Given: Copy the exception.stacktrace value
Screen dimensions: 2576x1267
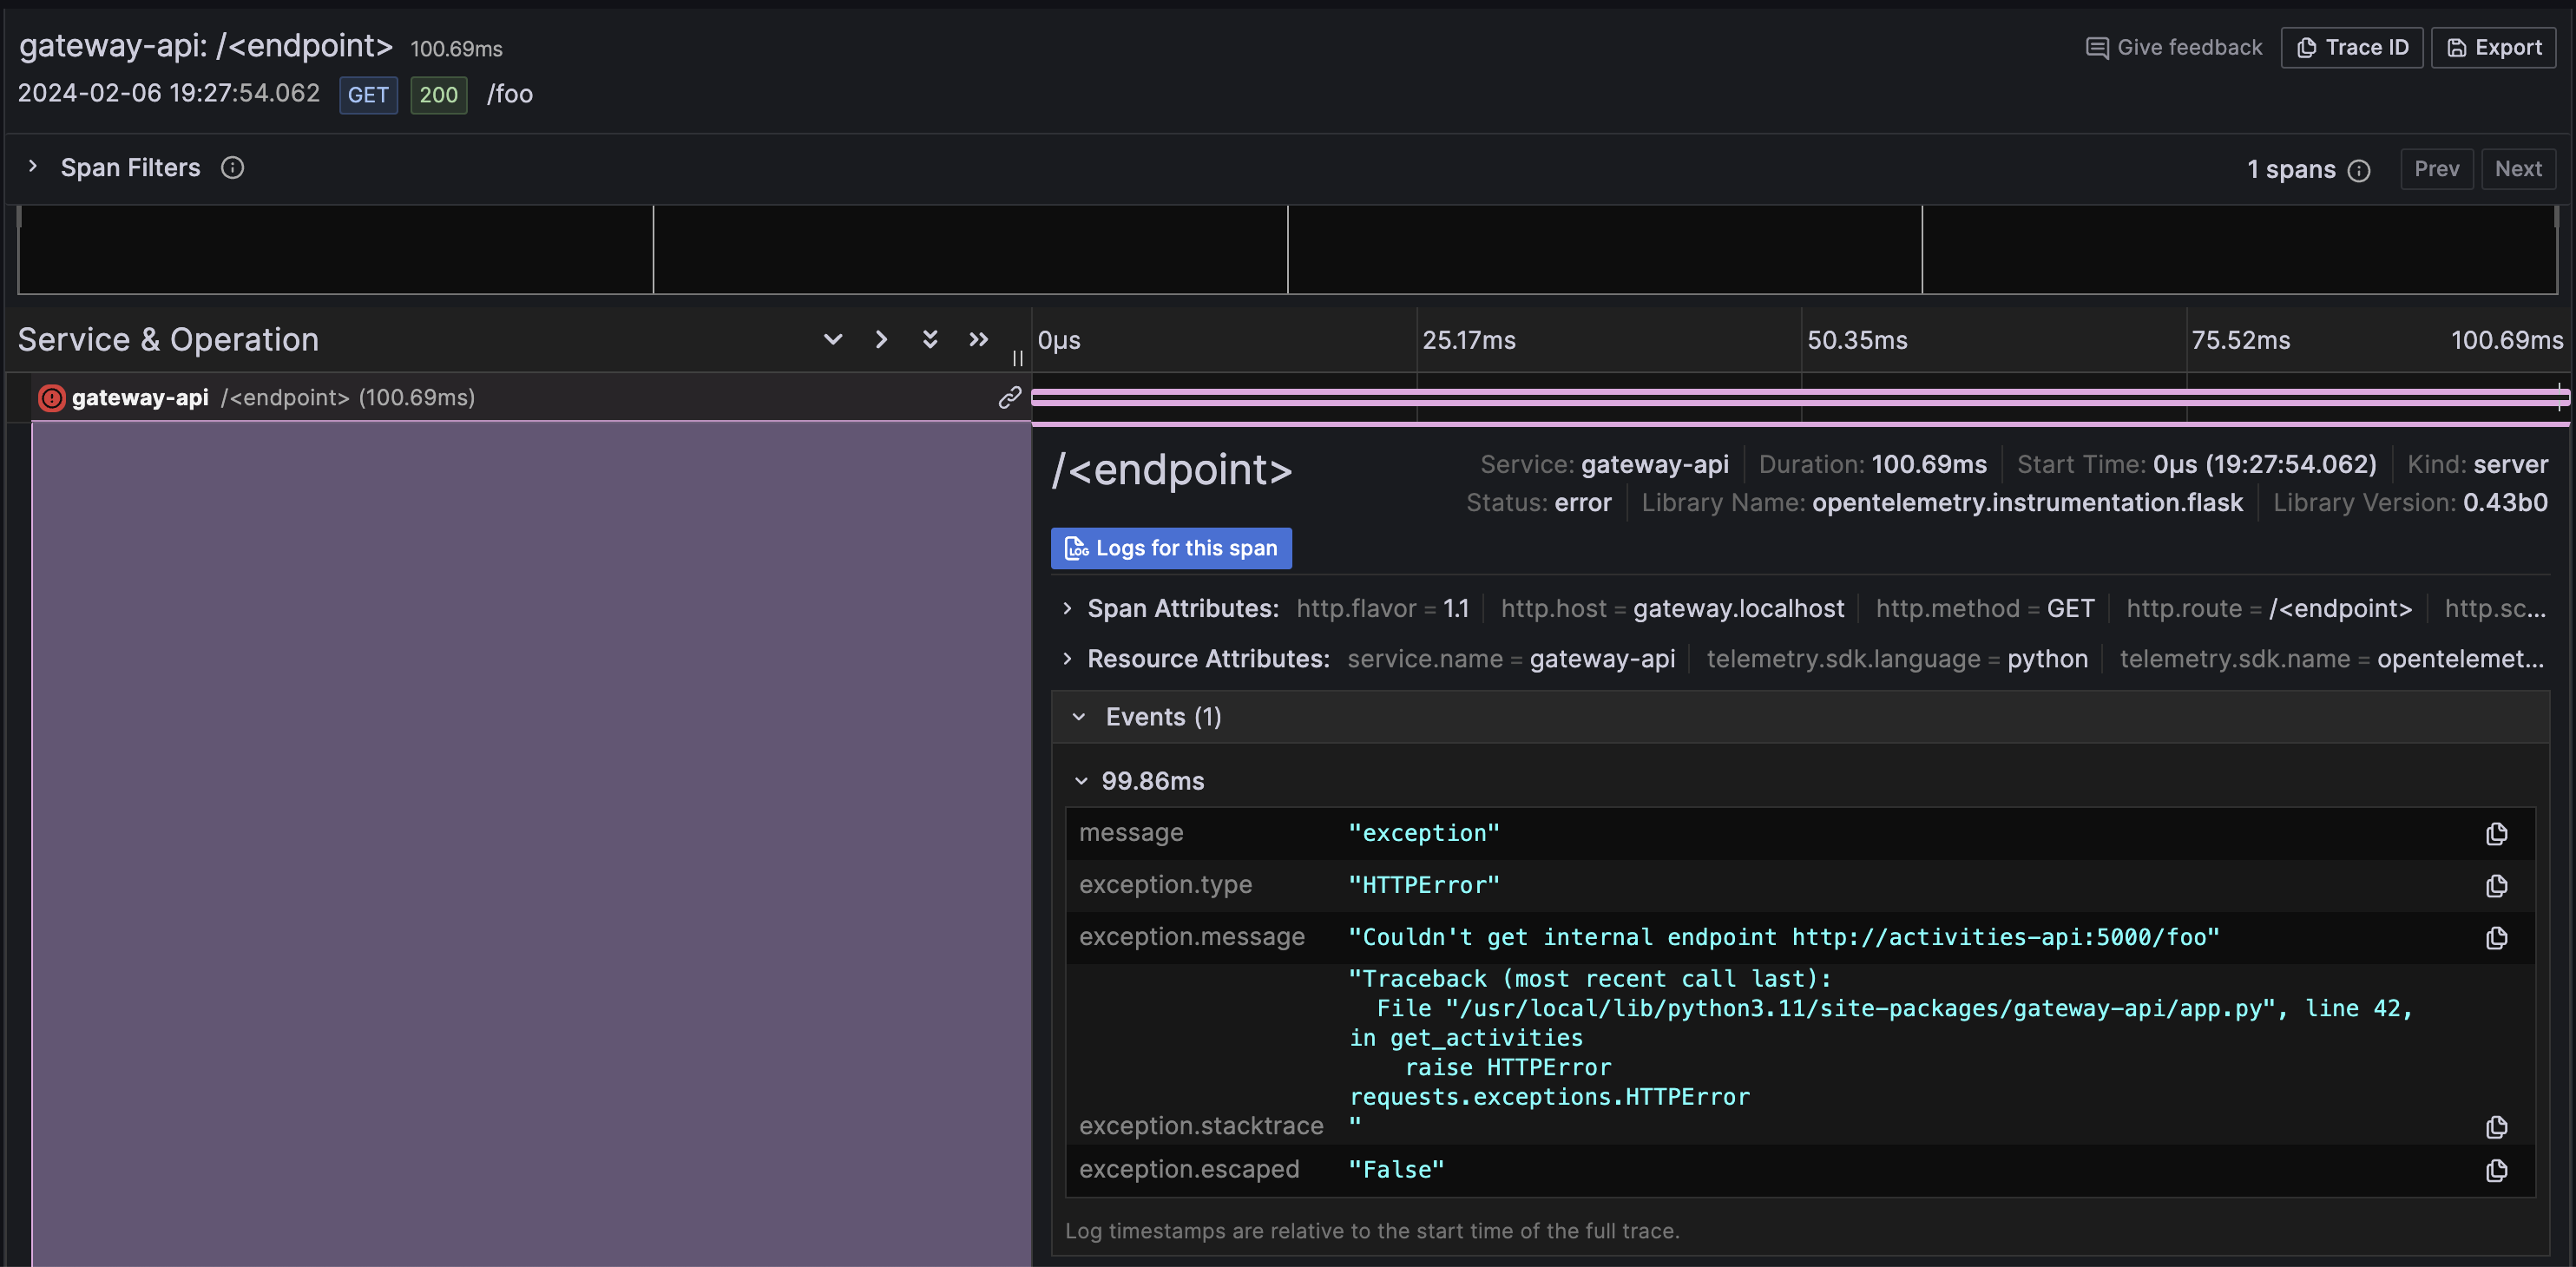Looking at the screenshot, I should point(2496,1127).
